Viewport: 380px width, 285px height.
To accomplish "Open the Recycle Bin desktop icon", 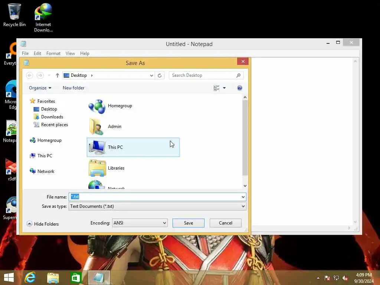I will click(14, 15).
